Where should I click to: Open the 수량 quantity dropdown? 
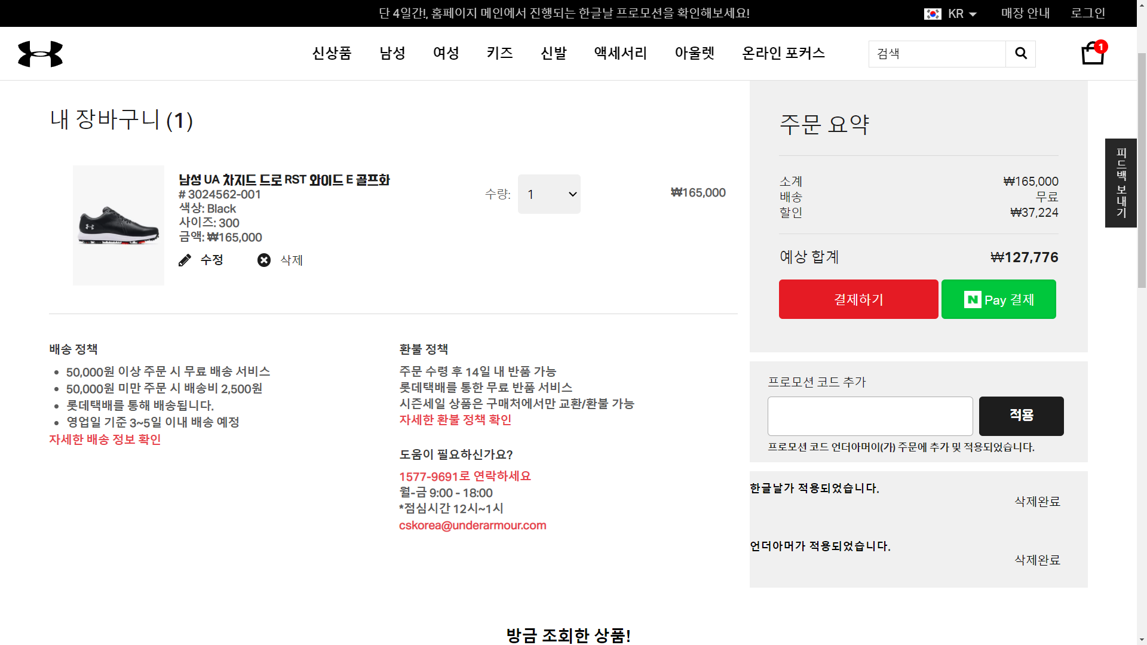coord(549,194)
